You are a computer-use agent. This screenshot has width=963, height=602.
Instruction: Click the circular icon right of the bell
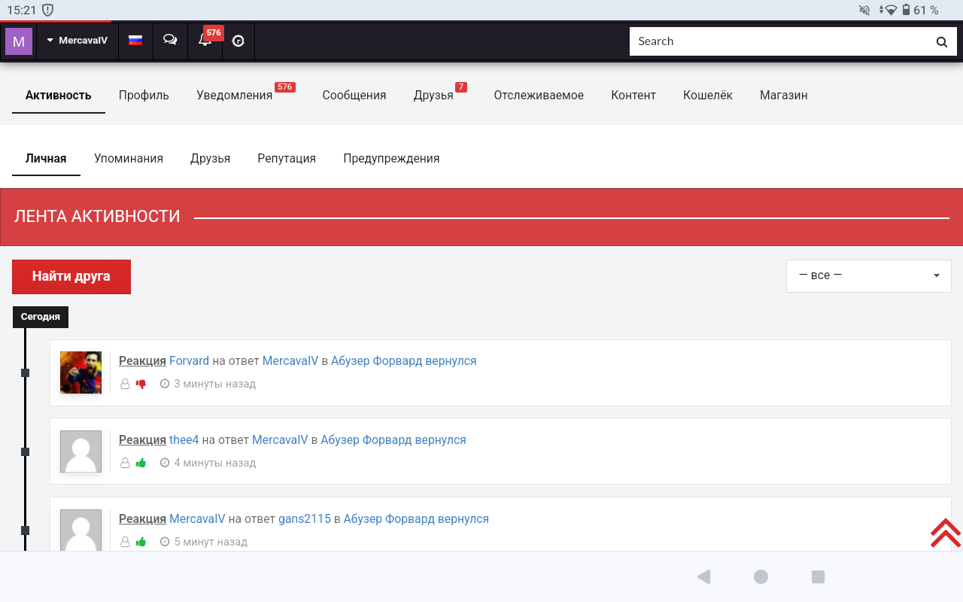point(238,41)
